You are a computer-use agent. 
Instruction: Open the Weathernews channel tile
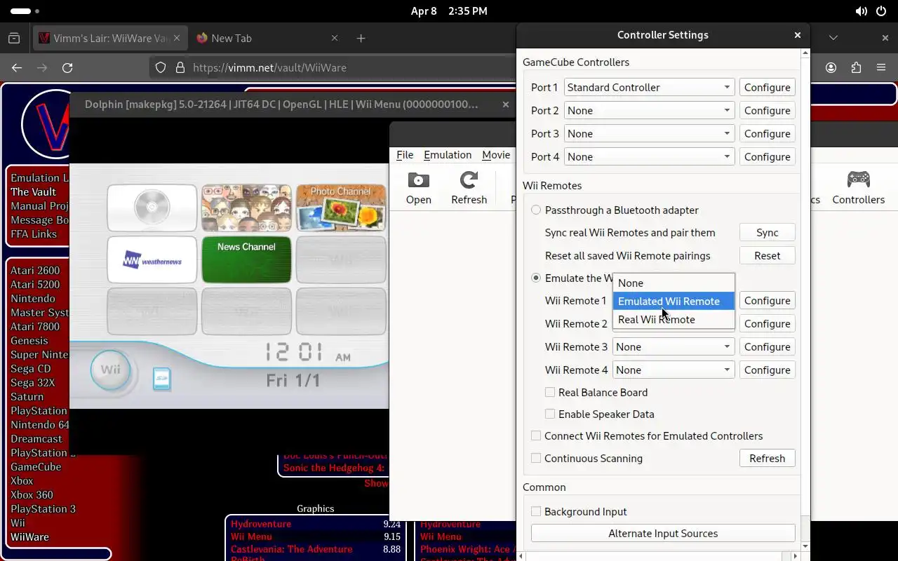point(152,259)
